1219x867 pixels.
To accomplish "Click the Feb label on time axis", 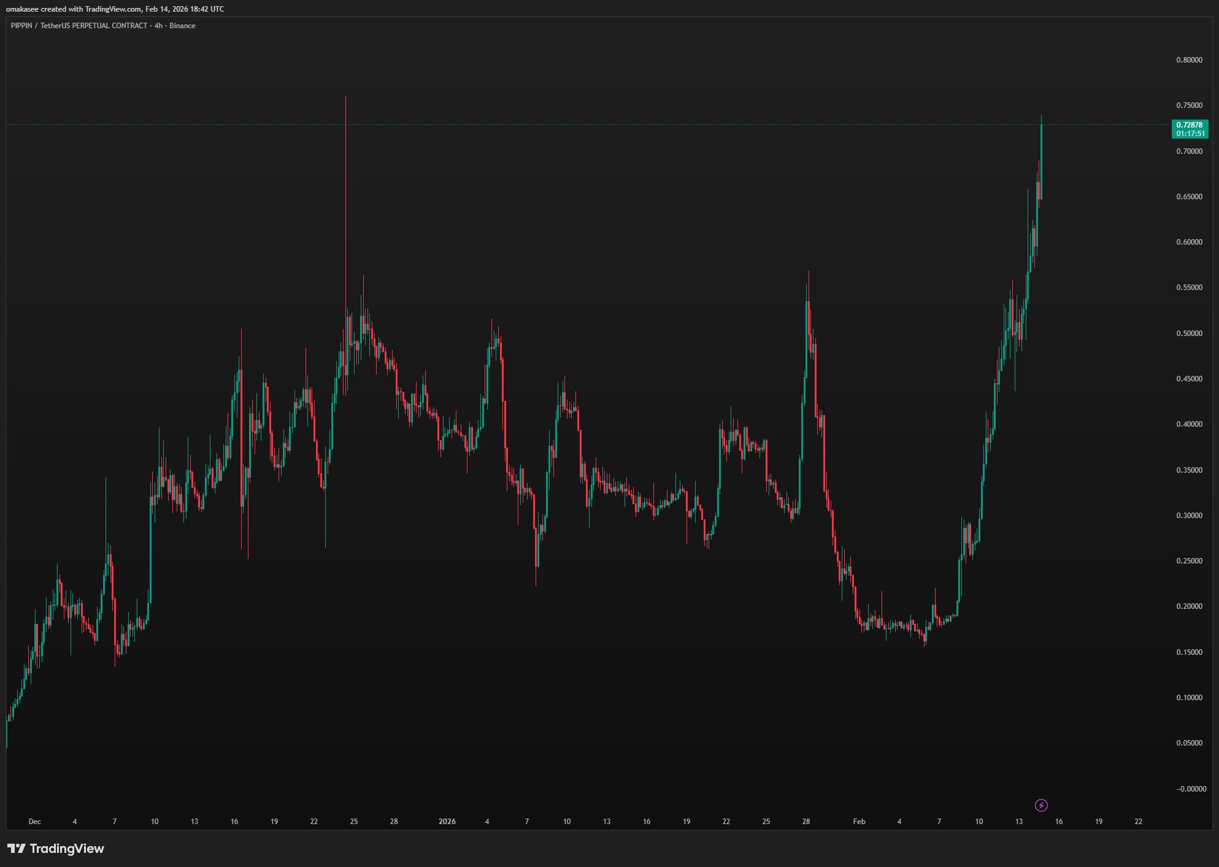I will pos(859,822).
